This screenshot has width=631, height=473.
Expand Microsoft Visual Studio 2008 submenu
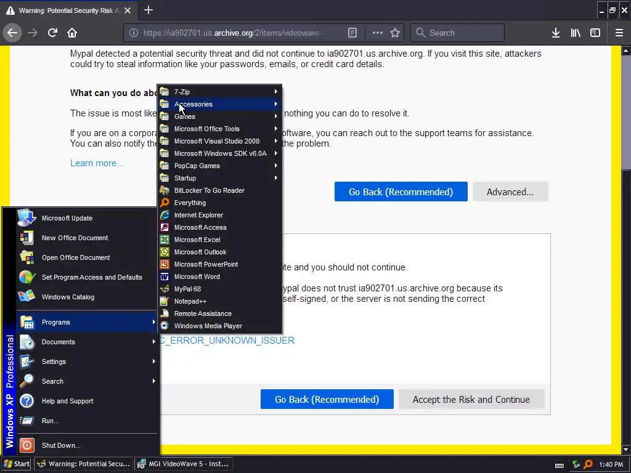(x=220, y=141)
